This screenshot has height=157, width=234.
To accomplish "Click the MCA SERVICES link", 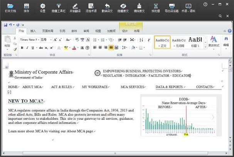I will click(x=132, y=87).
